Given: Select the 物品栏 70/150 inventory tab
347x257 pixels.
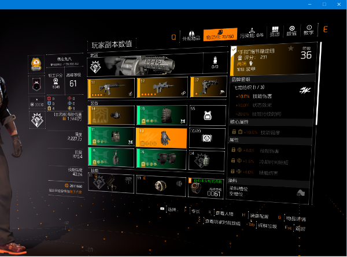Looking at the screenshot, I should 220,35.
